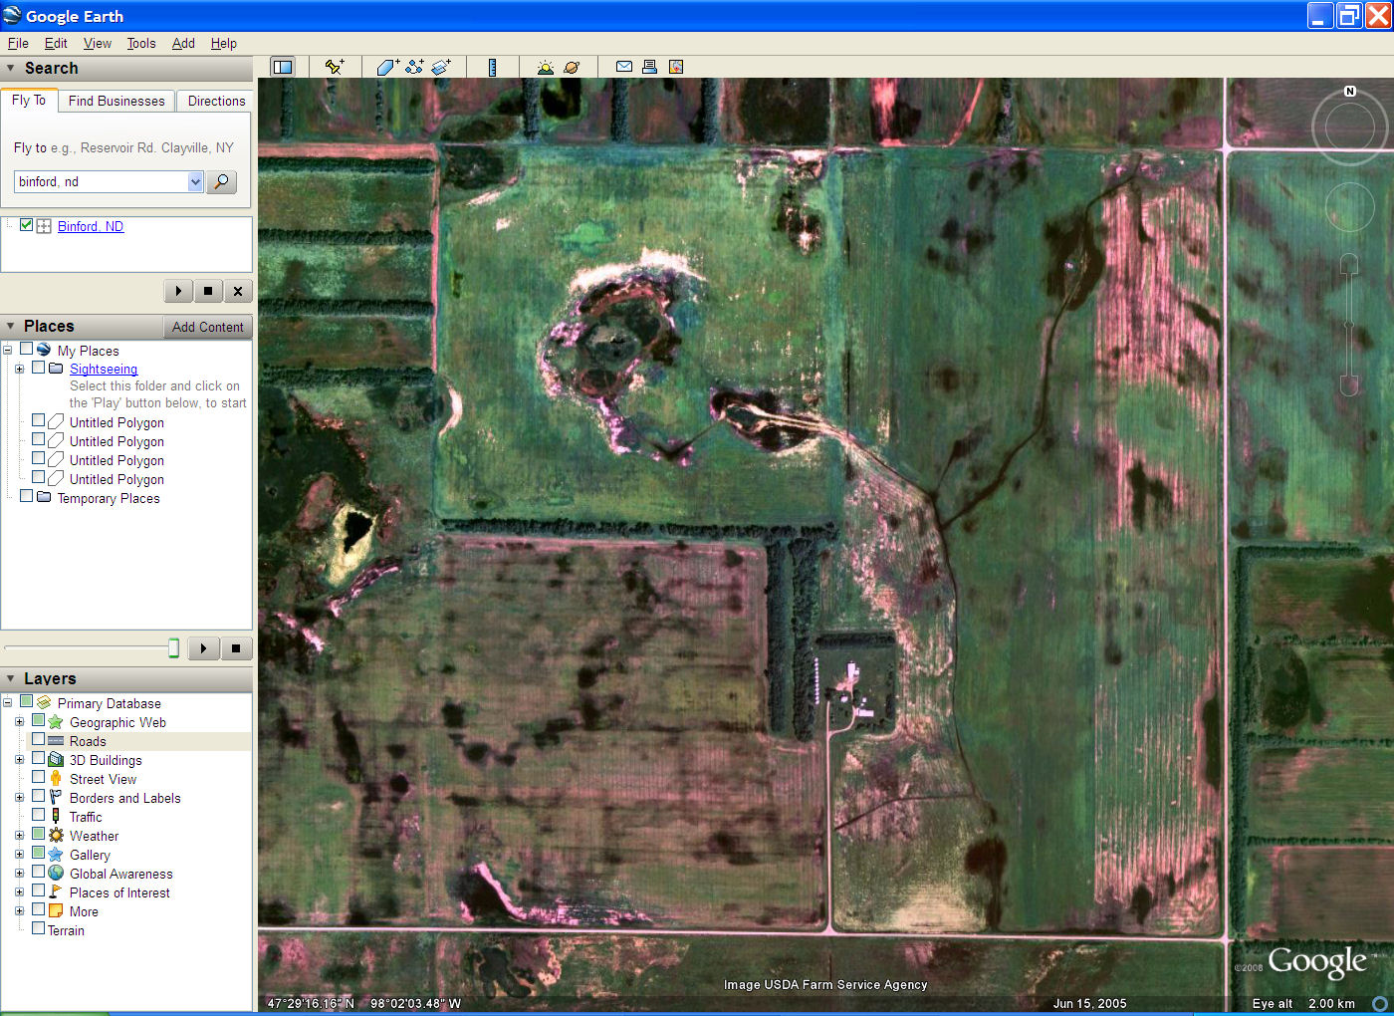Open the Binford, ND result link
The image size is (1394, 1016).
point(91,226)
